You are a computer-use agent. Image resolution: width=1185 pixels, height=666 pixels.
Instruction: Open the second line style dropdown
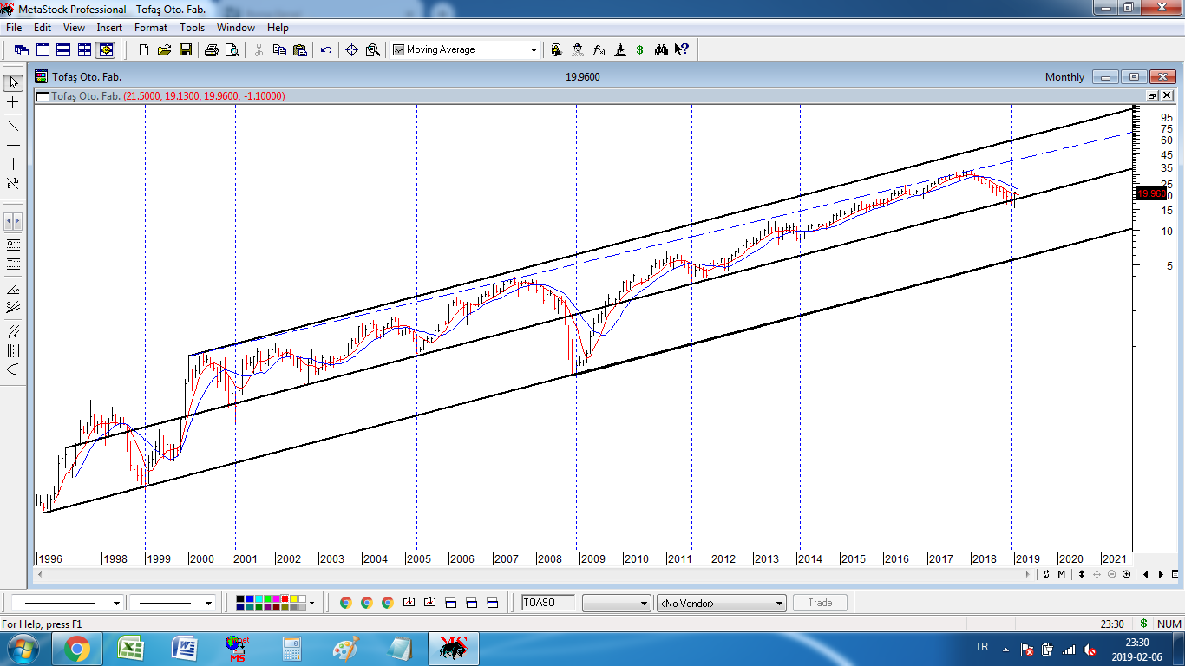pyautogui.click(x=208, y=603)
